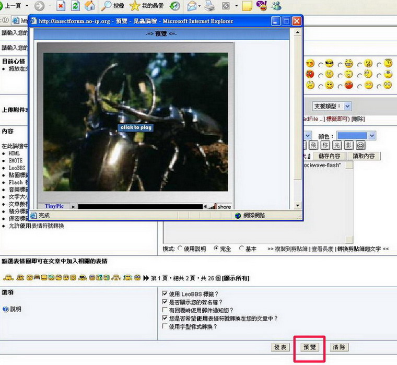Check 有回覆時使用郵件通知您 checkbox
Image resolution: width=397 pixels, height=365 pixels.
point(165,310)
